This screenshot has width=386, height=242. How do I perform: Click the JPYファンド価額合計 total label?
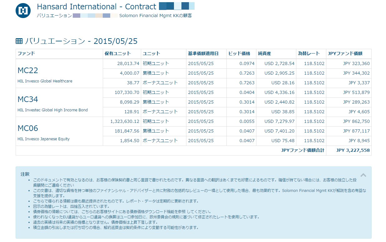tap(303, 150)
